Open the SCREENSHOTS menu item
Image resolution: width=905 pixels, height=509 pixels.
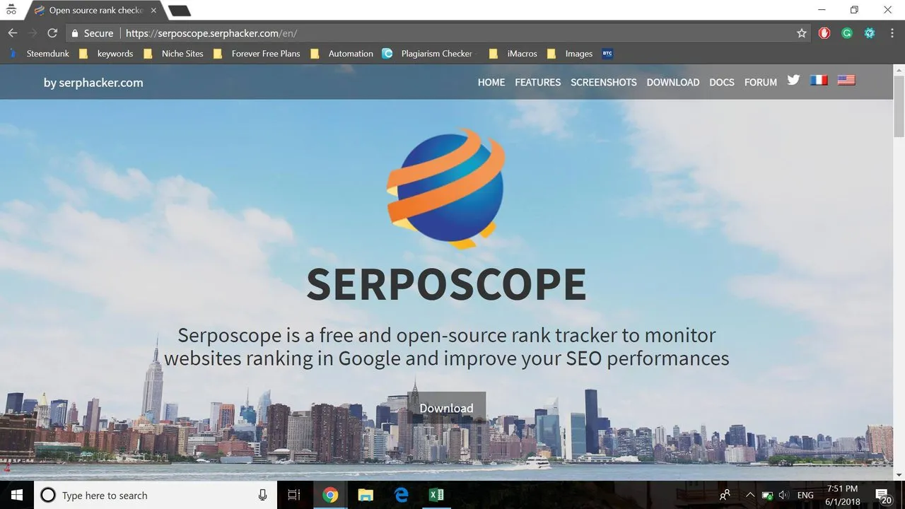click(x=604, y=82)
